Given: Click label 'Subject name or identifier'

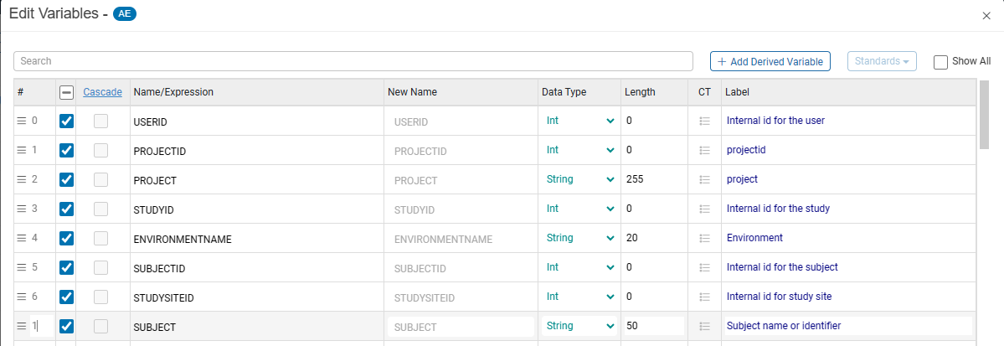Looking at the screenshot, I should 784,326.
